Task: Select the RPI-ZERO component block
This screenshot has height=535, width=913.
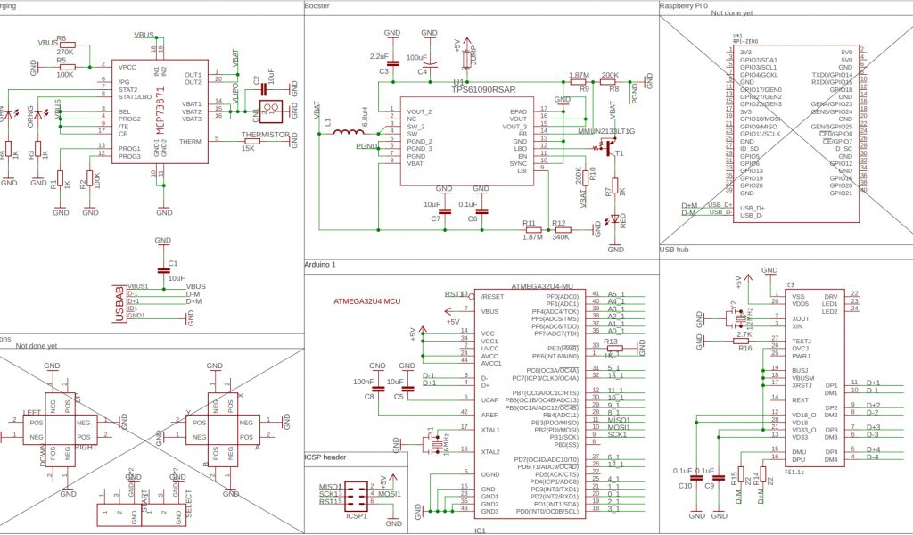Action: (x=796, y=134)
